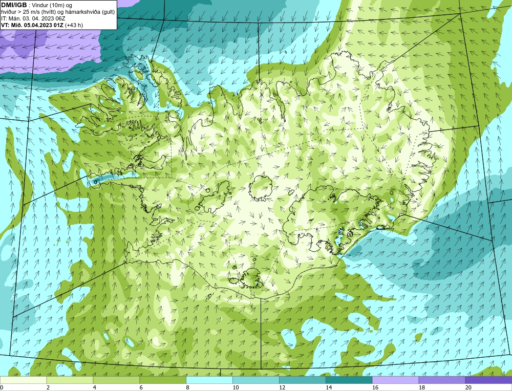Image resolution: width=512 pixels, height=391 pixels.
Task: Click the 14–16 m/s dark teal legend swatch
Action: [x=349, y=380]
